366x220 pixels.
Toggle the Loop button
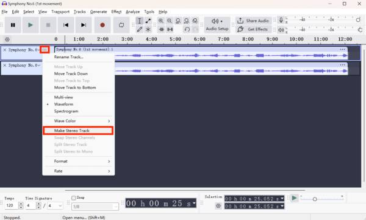tap(121, 25)
